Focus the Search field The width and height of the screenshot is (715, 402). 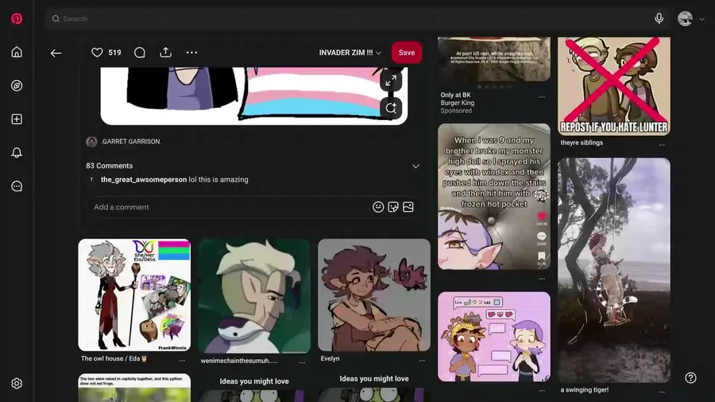356,19
